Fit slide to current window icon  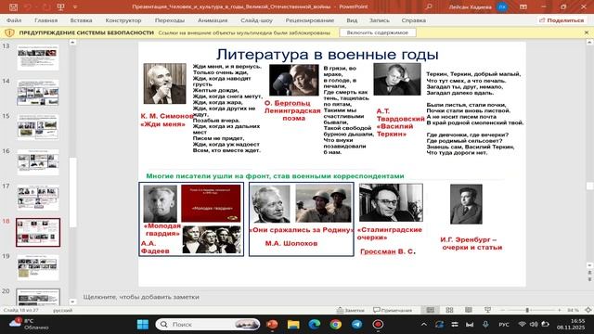[588, 310]
